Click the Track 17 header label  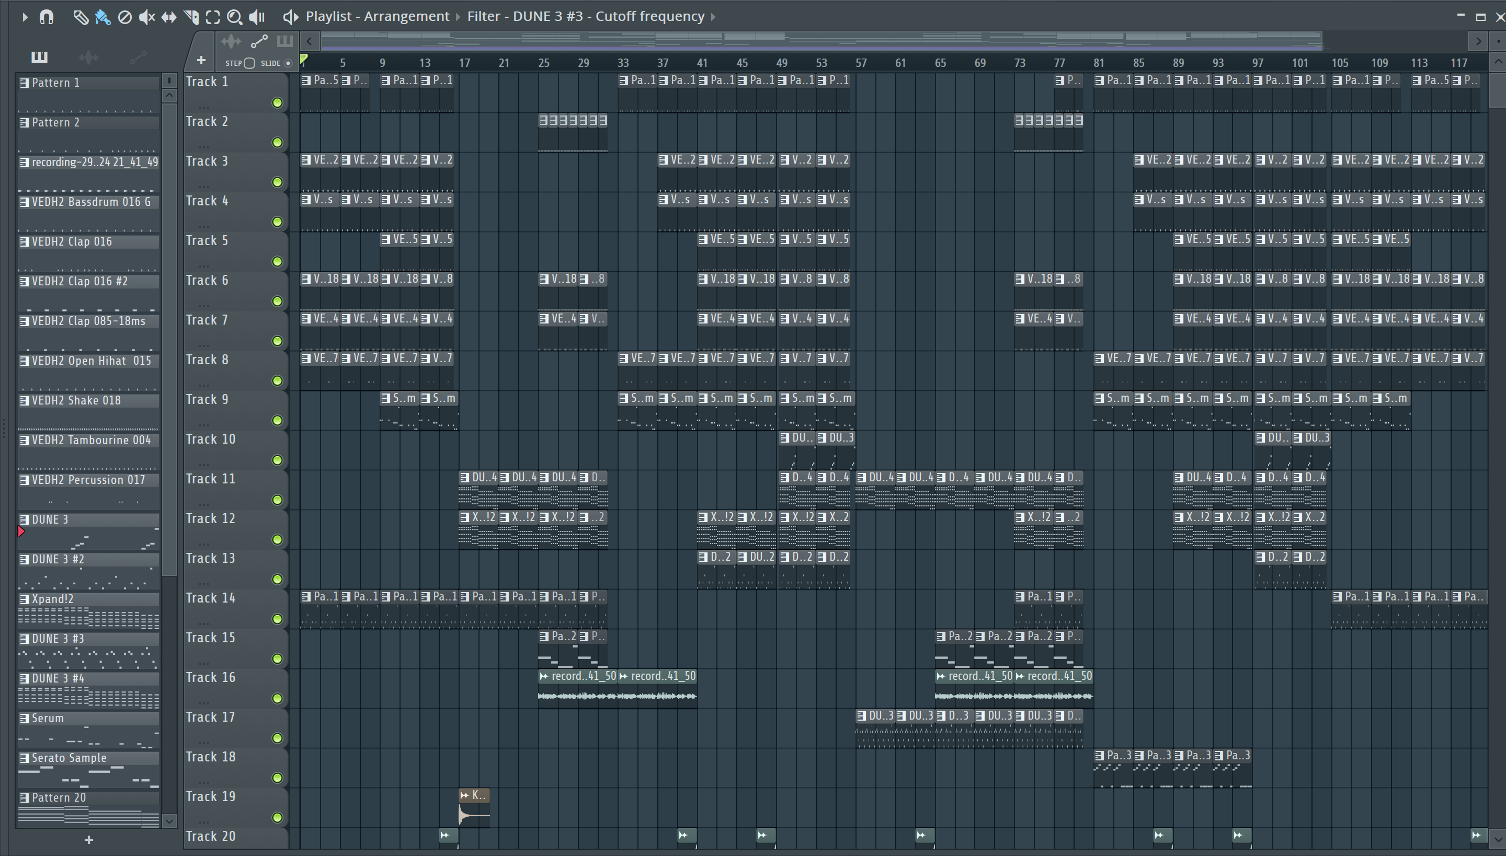211,717
